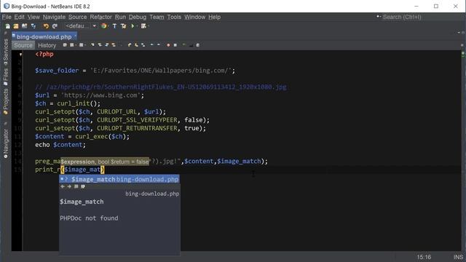
Task: Click the INS insert mode indicator
Action: (x=458, y=257)
